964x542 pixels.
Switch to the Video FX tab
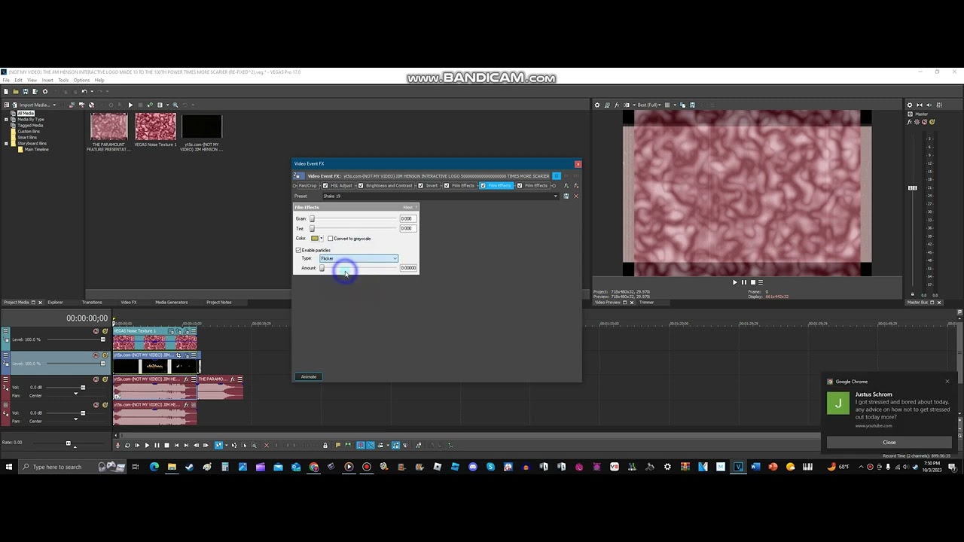point(129,302)
